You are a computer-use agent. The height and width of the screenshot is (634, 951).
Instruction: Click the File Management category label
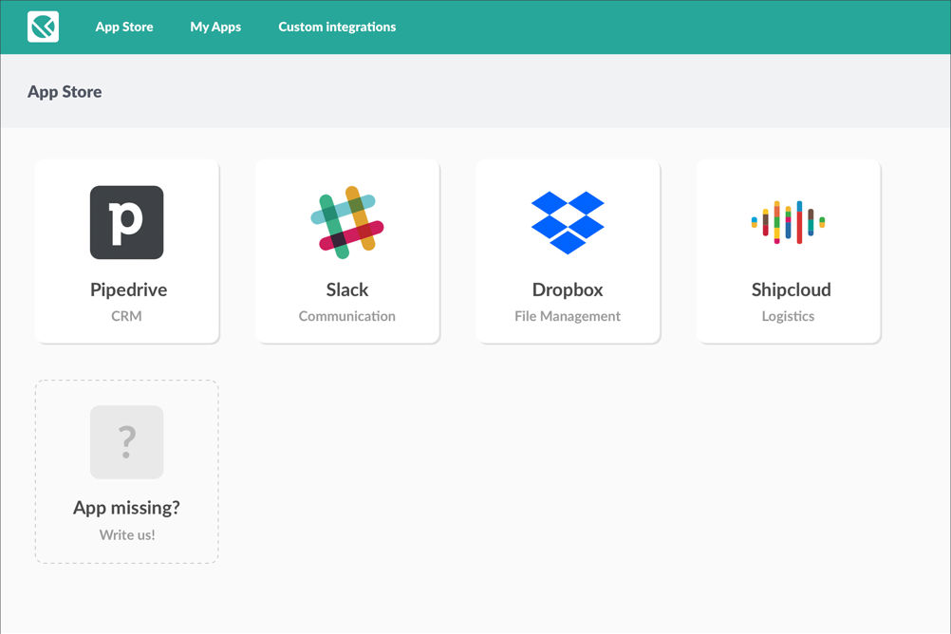[568, 316]
